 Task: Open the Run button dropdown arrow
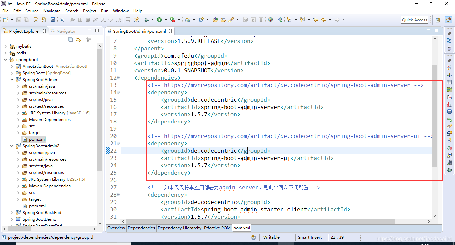[x=166, y=20]
